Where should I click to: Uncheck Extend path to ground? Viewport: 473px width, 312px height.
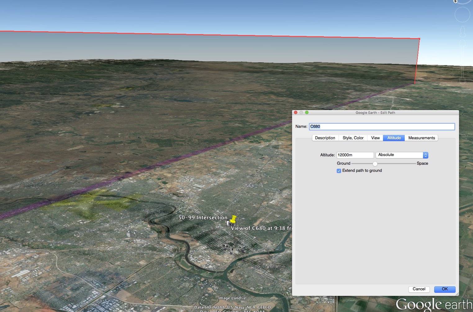tap(339, 171)
